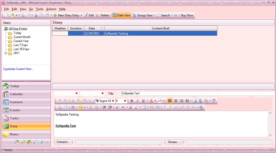This screenshot has height=153, width=276.
Task: Run the ABC spell check
Action: click(x=214, y=101)
